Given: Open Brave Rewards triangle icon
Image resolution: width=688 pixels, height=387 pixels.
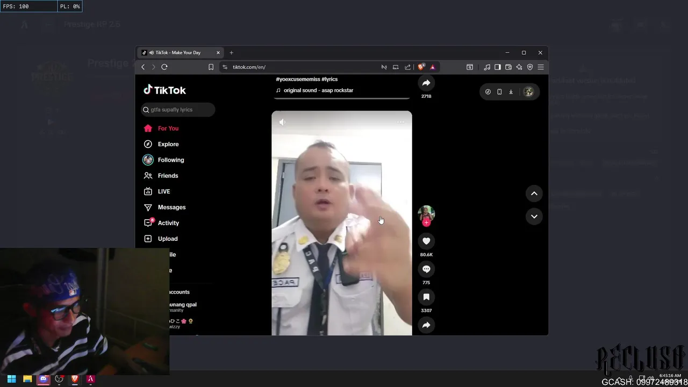Looking at the screenshot, I should (433, 67).
